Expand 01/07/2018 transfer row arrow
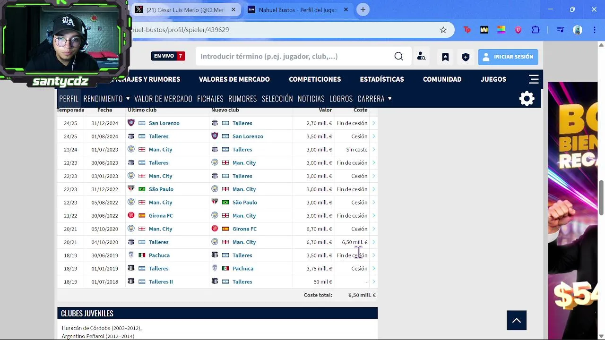This screenshot has height=340, width=605. click(x=373, y=281)
